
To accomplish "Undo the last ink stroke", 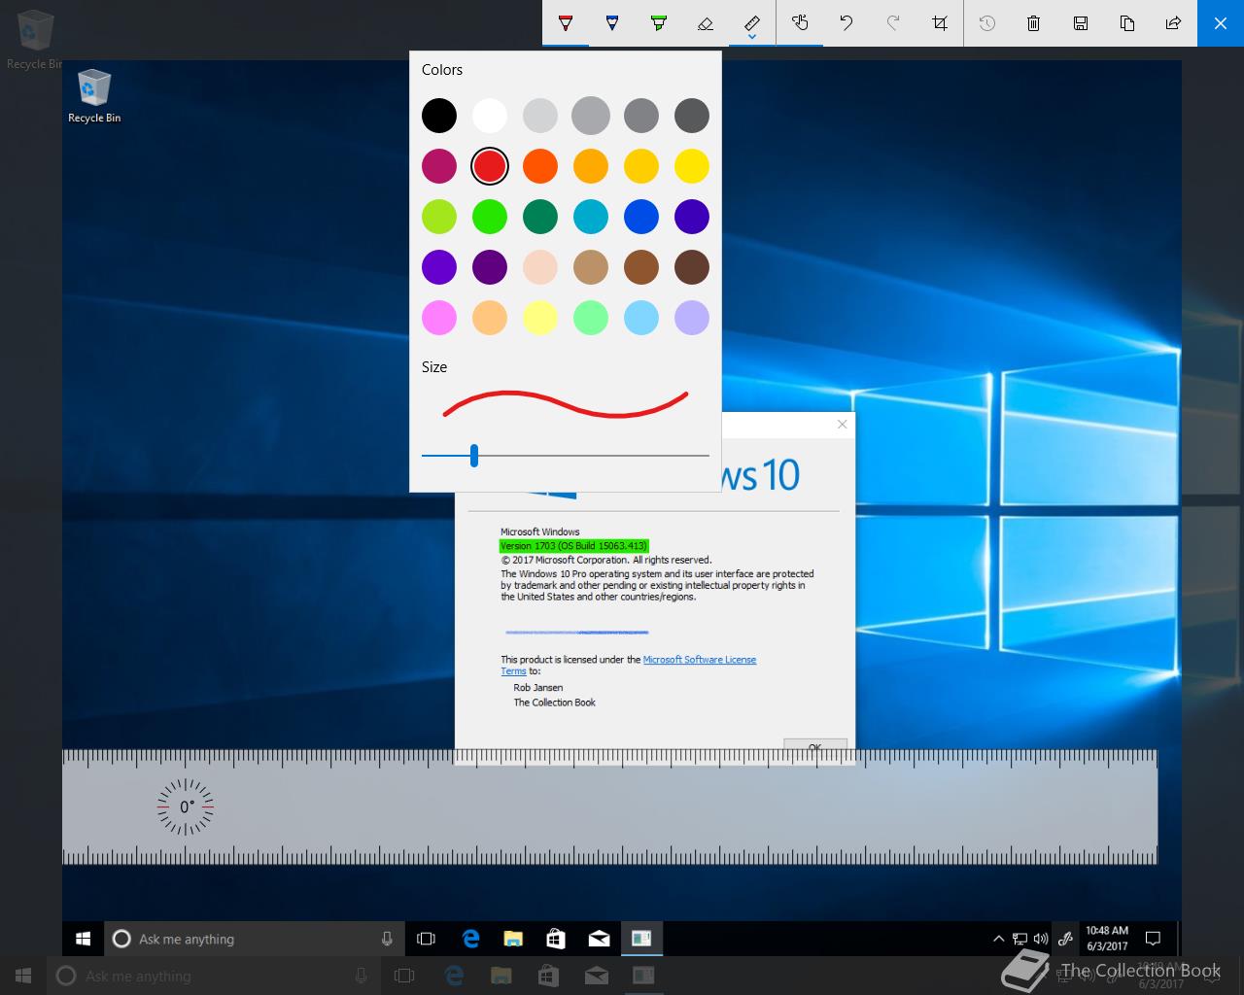I will click(x=847, y=23).
